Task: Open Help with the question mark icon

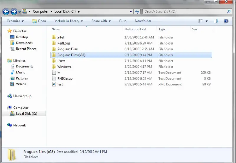Action: pos(226,21)
